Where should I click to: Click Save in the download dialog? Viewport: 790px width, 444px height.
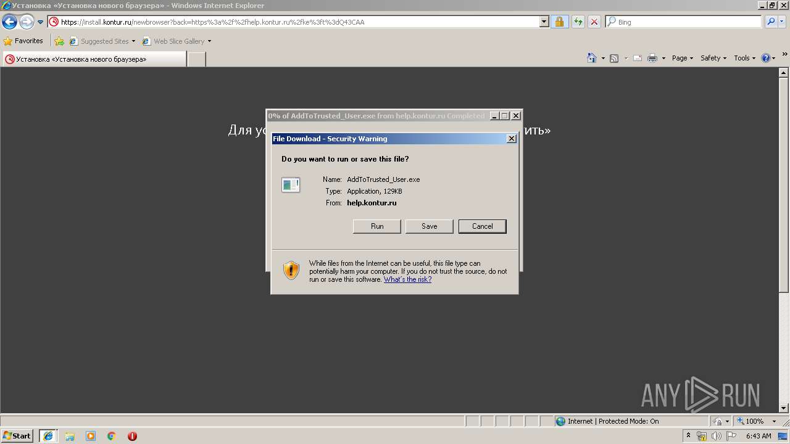tap(430, 226)
